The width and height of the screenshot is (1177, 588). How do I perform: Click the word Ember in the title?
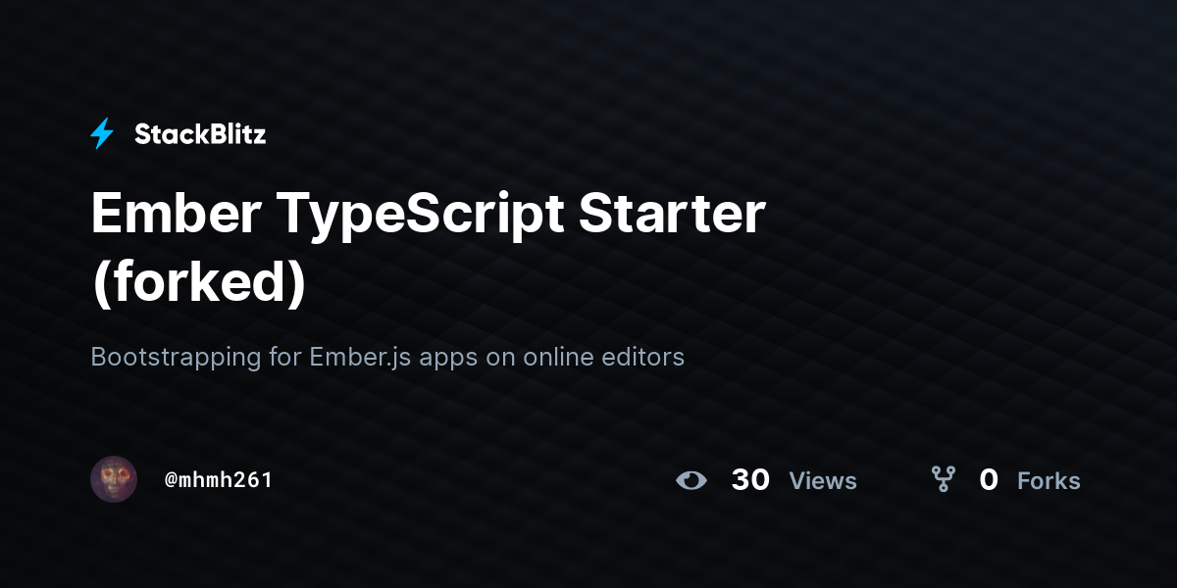tap(167, 214)
